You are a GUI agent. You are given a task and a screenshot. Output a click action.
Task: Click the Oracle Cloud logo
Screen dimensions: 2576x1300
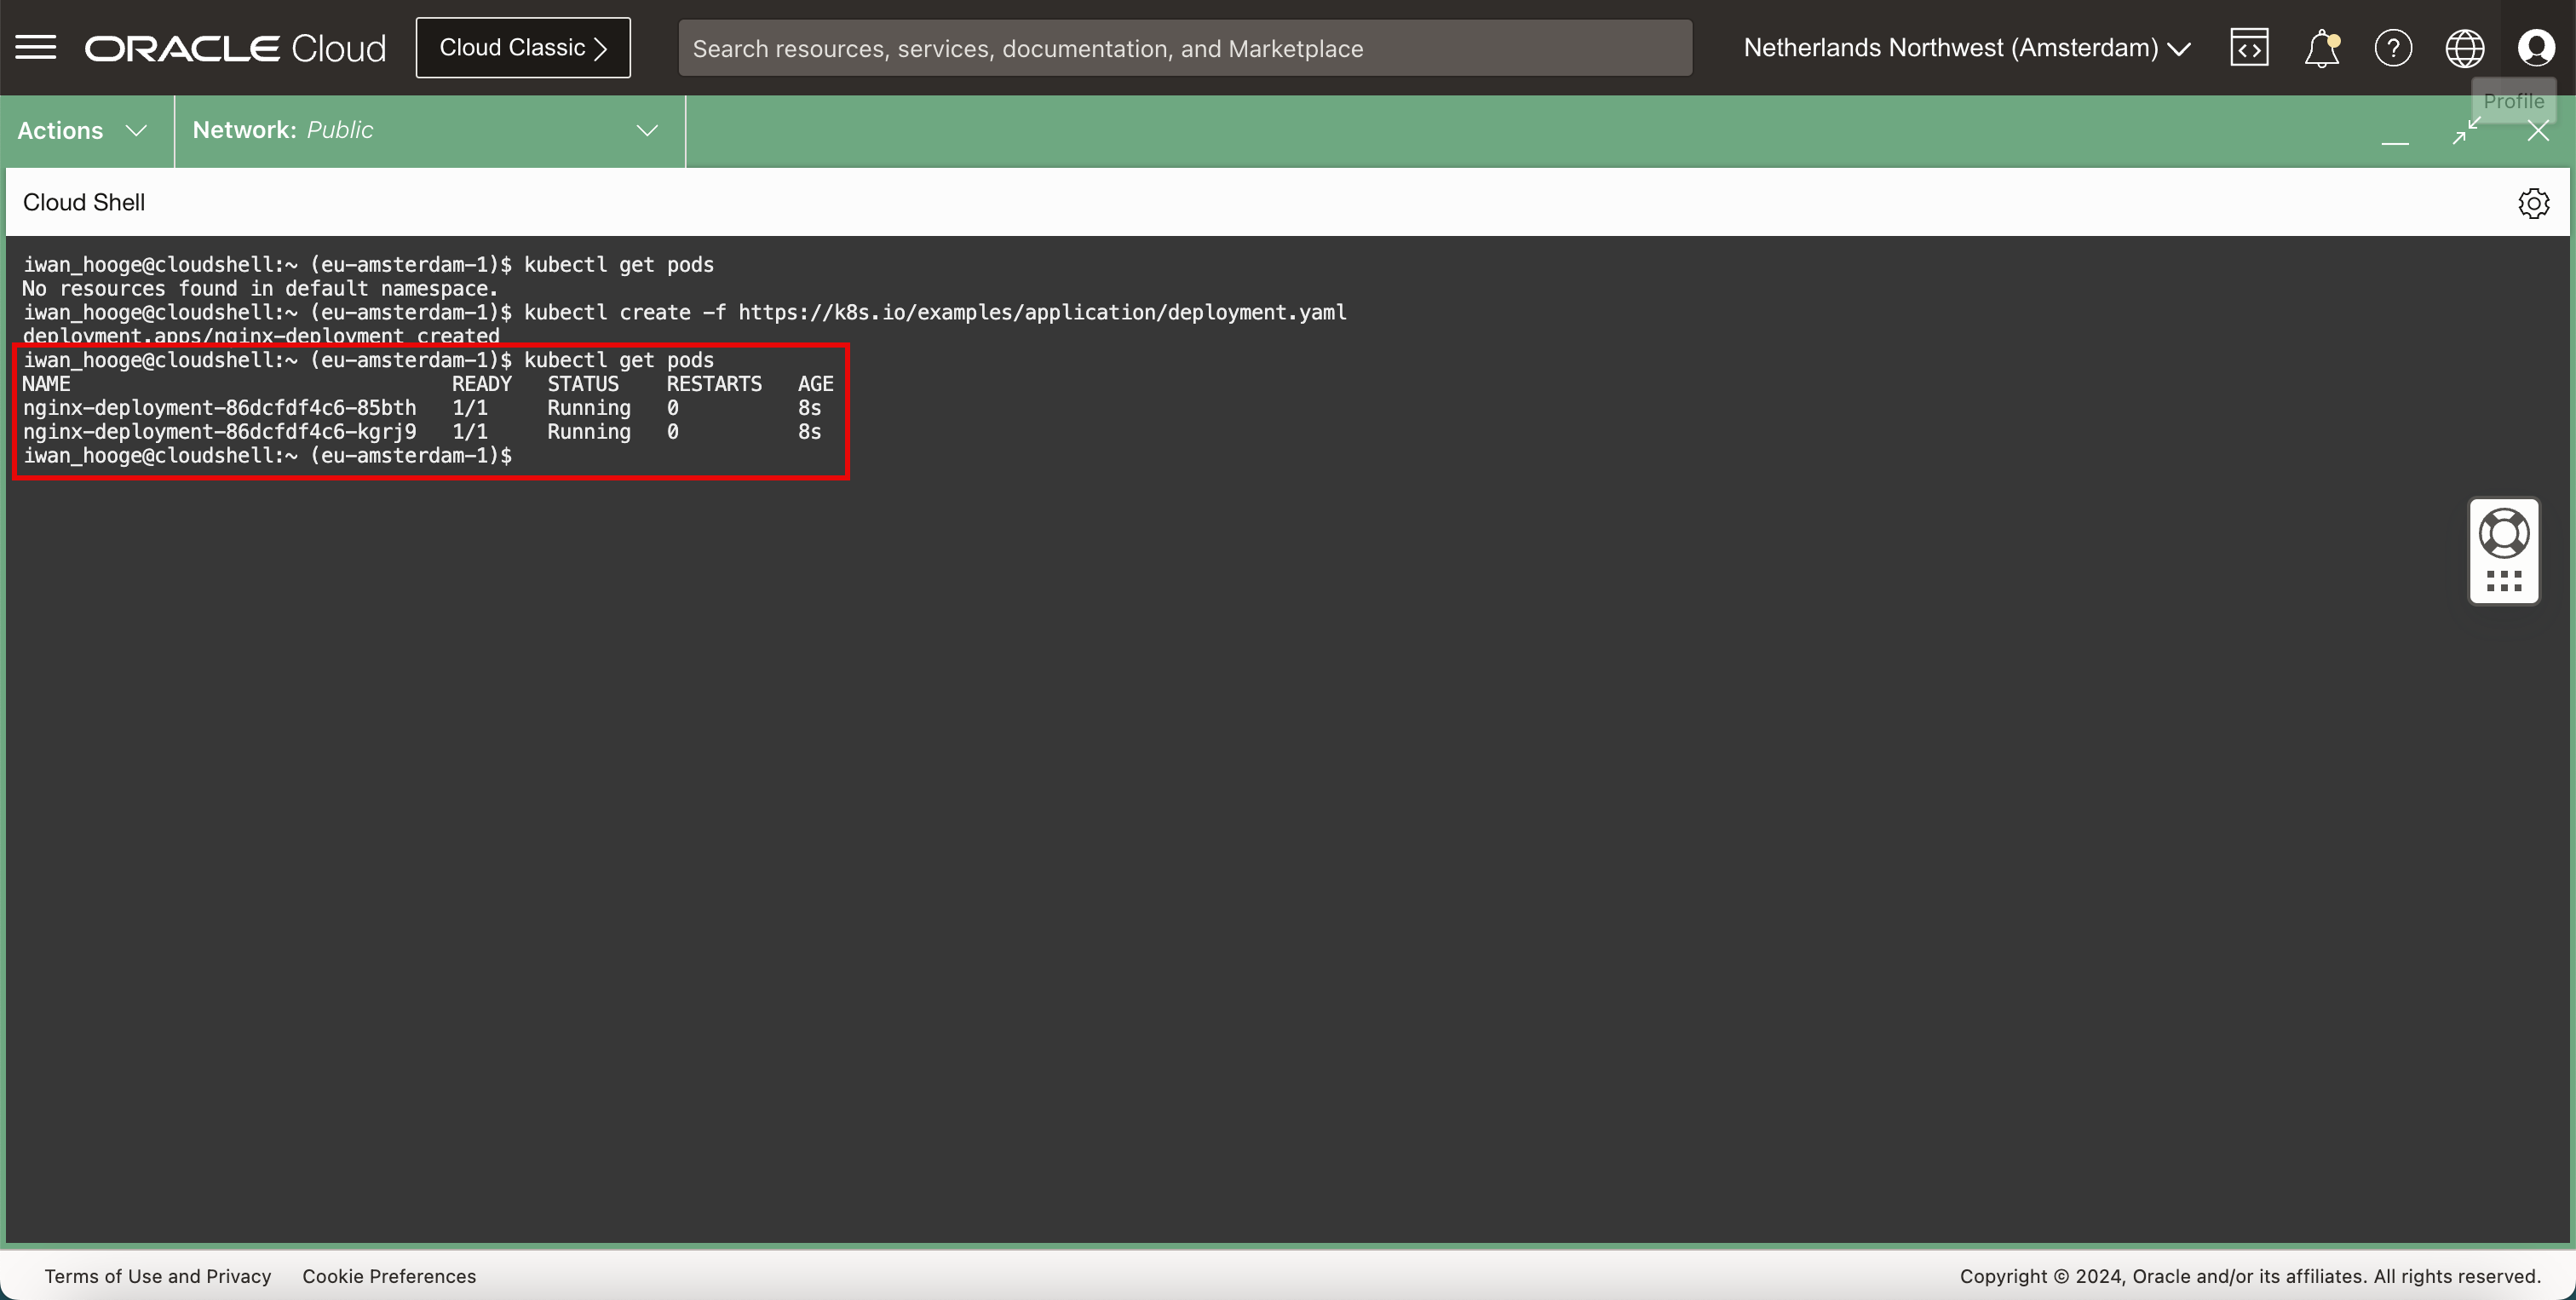coord(235,48)
